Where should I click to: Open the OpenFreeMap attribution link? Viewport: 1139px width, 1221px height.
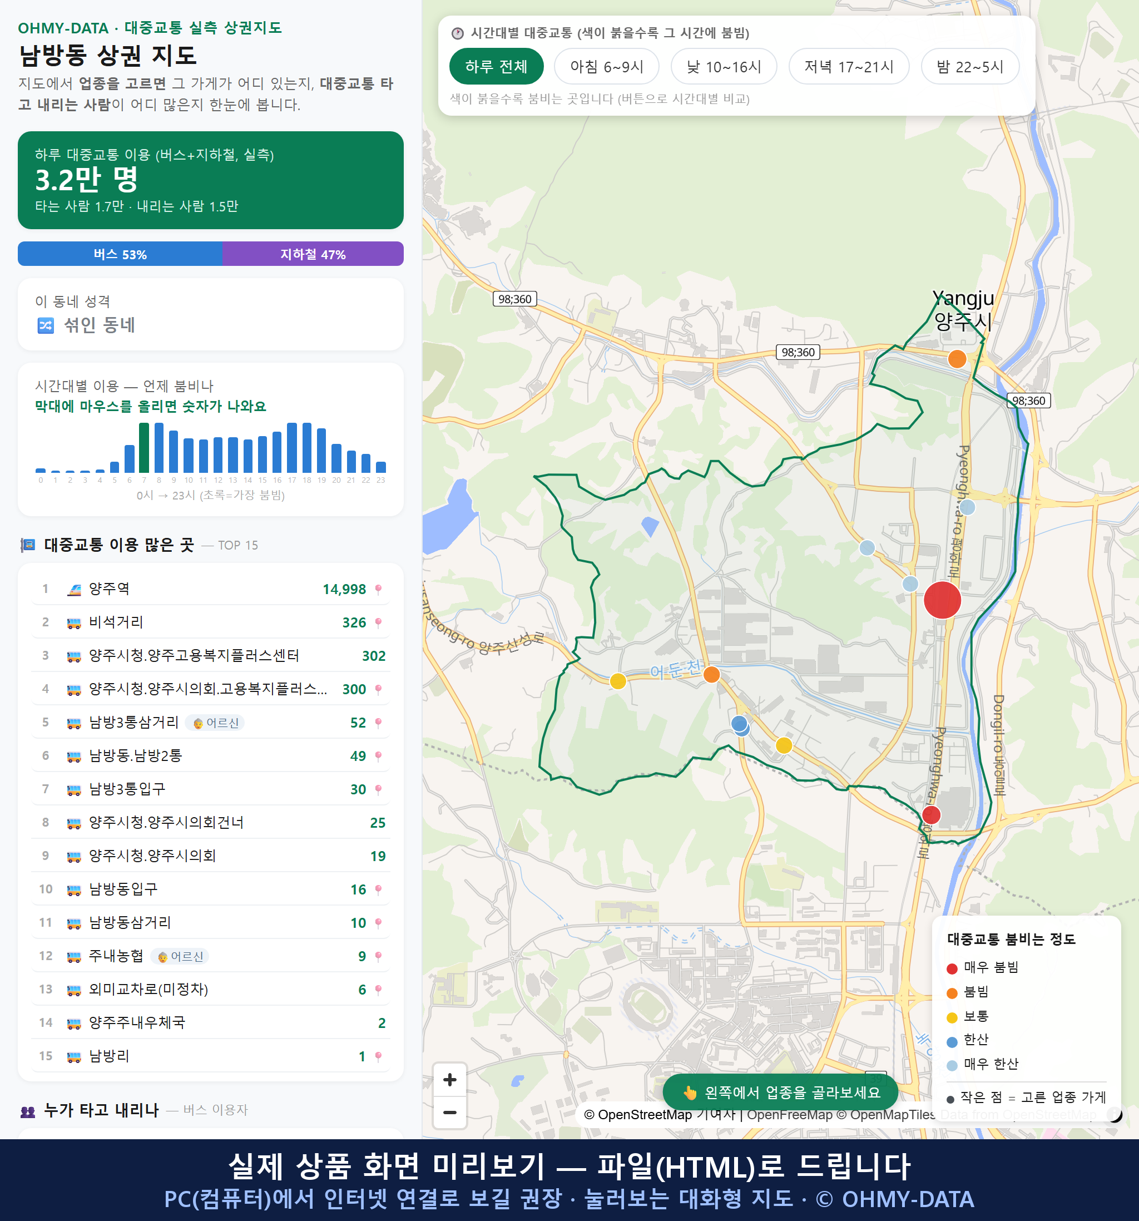pos(790,1115)
